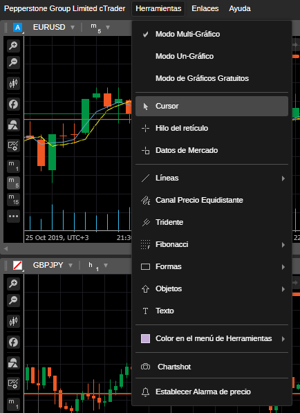Open the Ayuda menu
The image size is (300, 413).
240,9
